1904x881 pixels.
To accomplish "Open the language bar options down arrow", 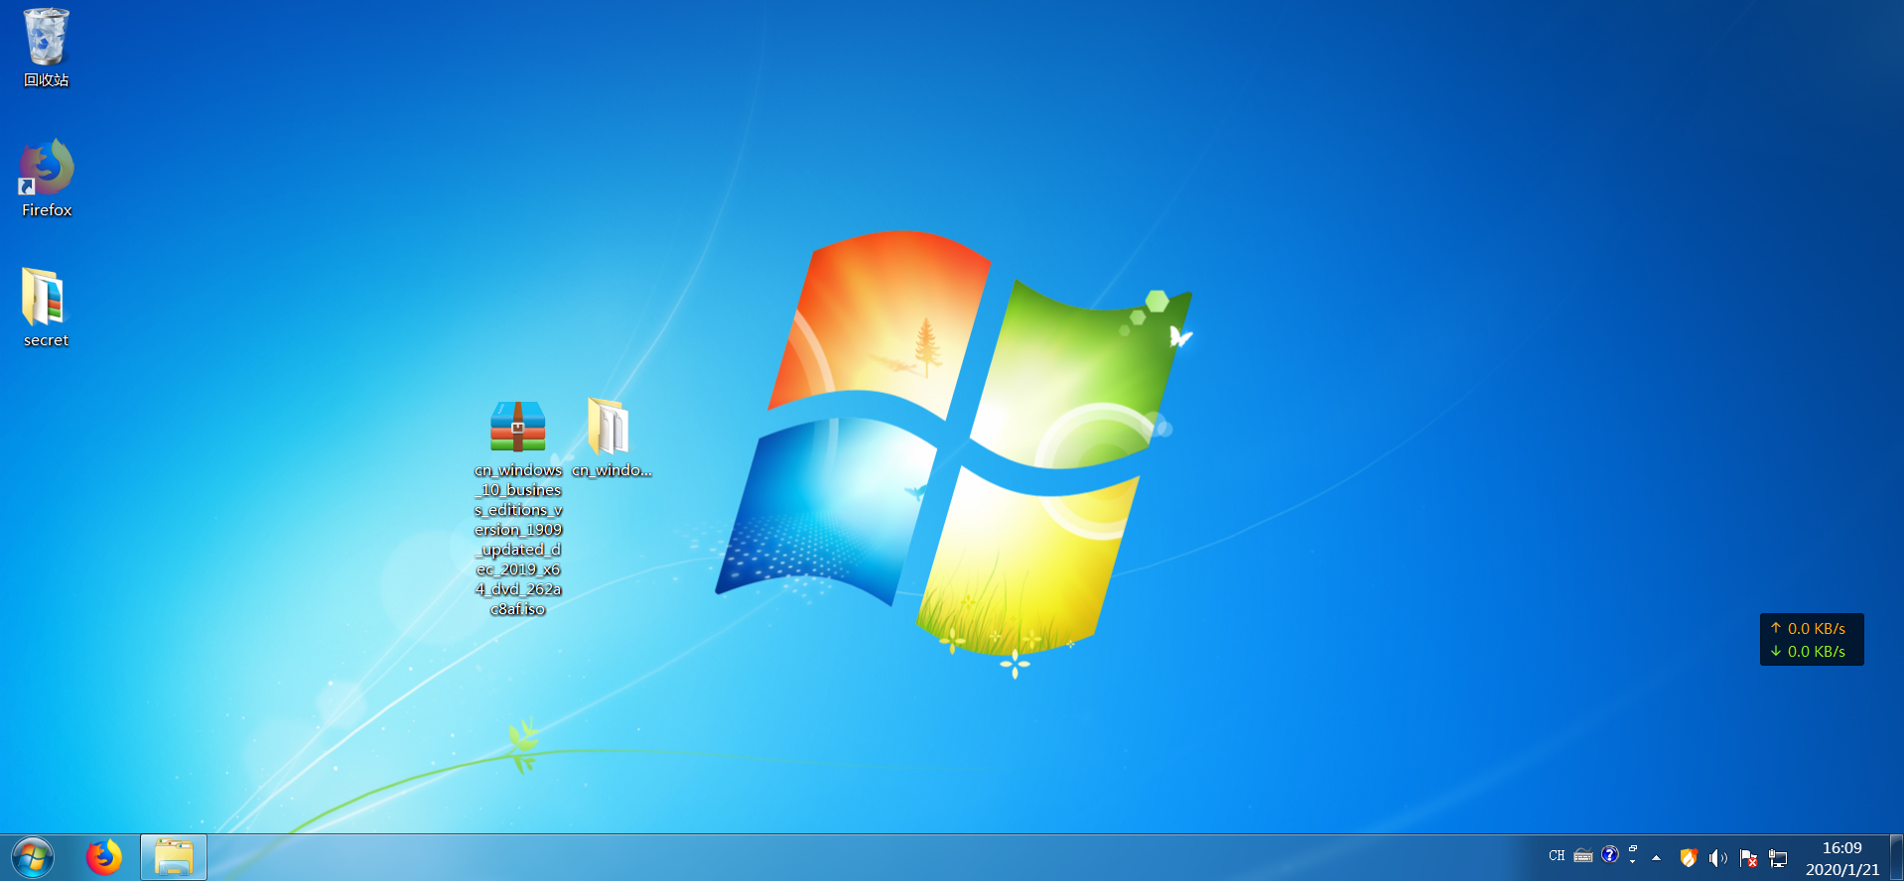I will tap(1633, 862).
